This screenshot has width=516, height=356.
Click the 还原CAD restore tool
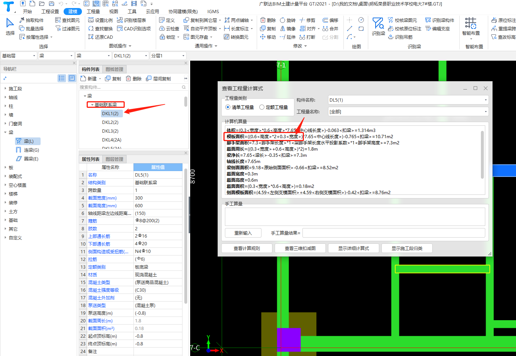coord(101,37)
